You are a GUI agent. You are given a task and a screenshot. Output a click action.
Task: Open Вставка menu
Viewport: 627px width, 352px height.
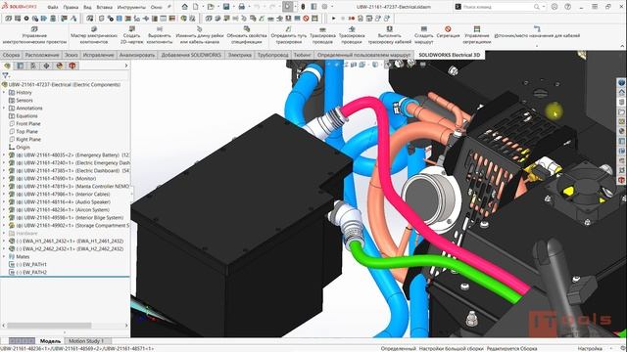[105, 7]
